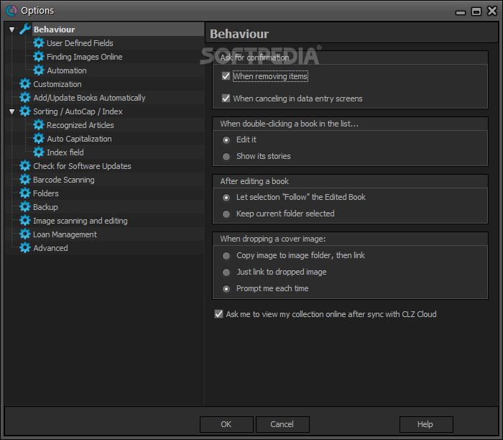Collapse the Behaviour tree node arrow
Viewport: 503px width, 440px height.
pos(12,29)
